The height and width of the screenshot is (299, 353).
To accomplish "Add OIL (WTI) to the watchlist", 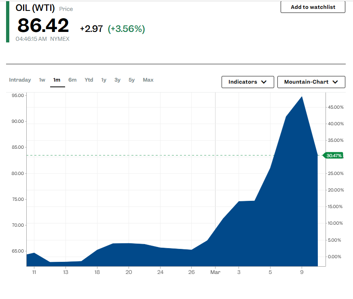I will pos(312,7).
